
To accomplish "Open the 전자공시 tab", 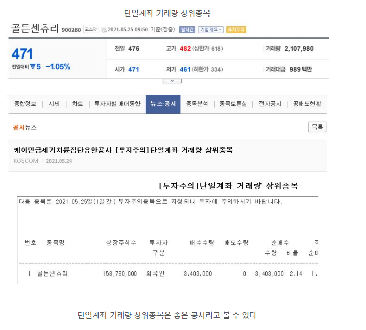I will pos(270,104).
